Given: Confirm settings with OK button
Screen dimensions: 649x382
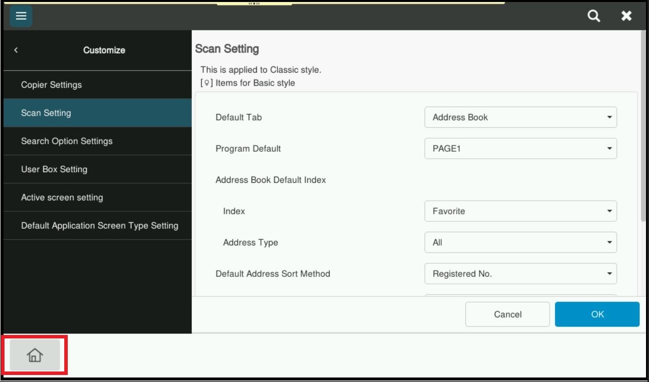Looking at the screenshot, I should point(597,314).
